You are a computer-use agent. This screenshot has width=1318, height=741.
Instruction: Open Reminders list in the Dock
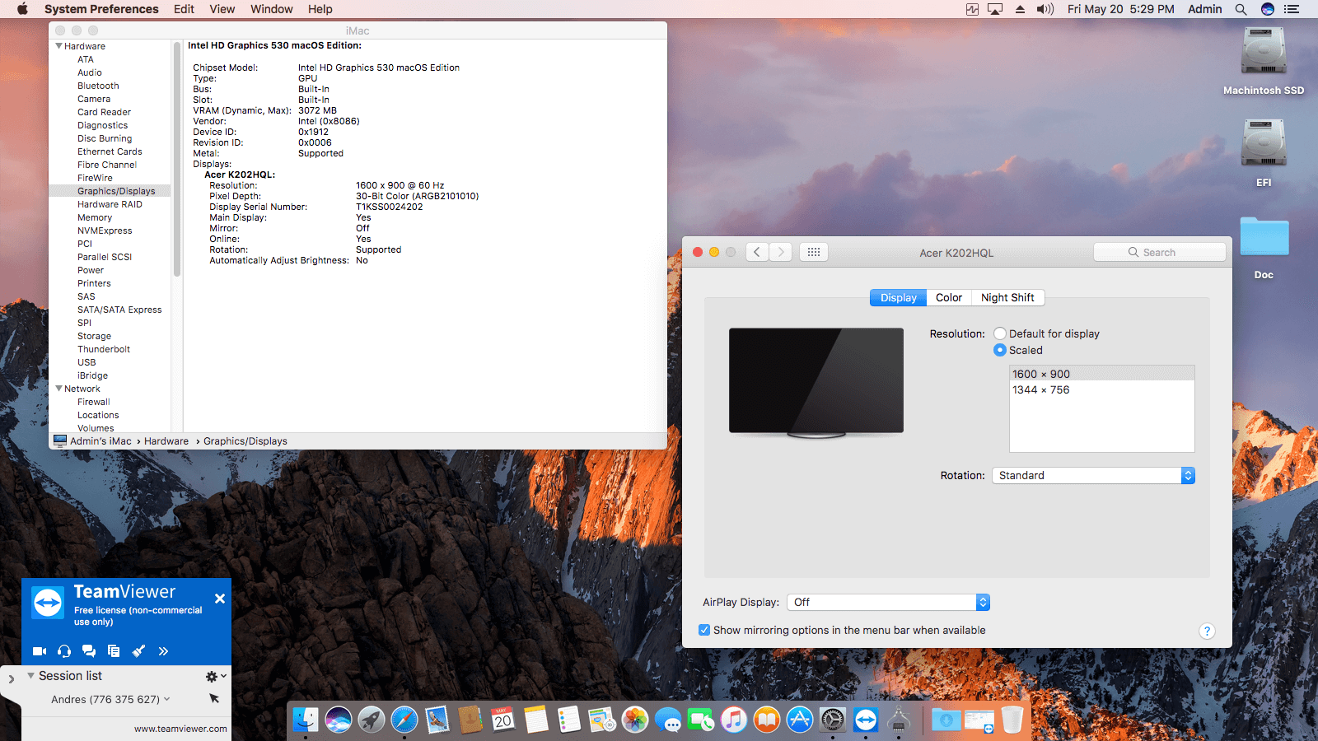(569, 720)
